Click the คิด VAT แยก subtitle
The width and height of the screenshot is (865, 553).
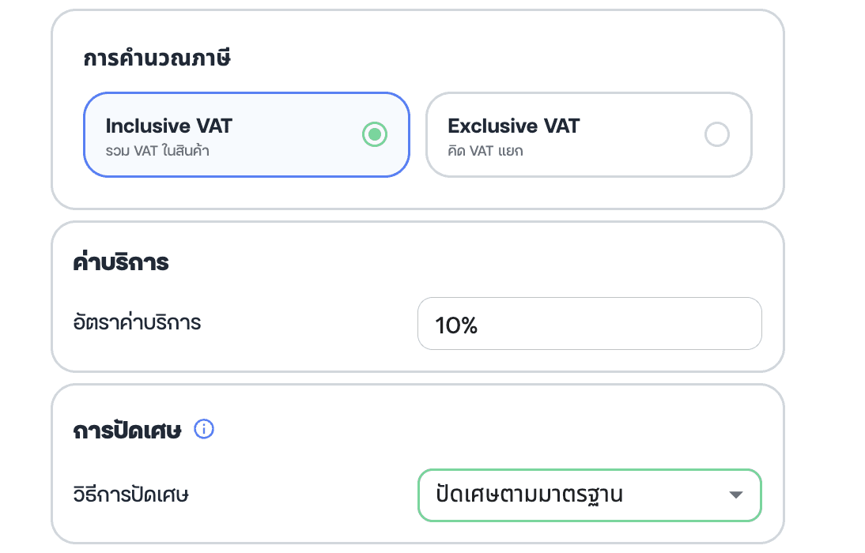pos(485,151)
